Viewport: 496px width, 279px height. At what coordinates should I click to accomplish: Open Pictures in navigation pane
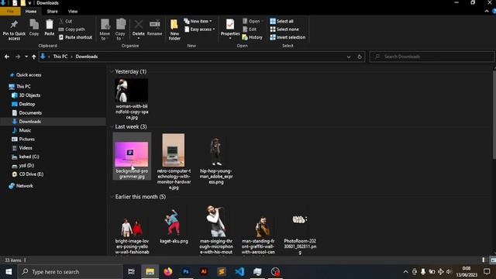[x=26, y=139]
